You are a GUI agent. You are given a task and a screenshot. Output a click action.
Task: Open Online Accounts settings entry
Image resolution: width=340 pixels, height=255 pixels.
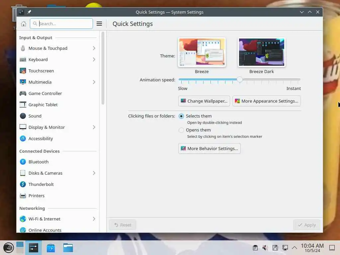(58, 230)
